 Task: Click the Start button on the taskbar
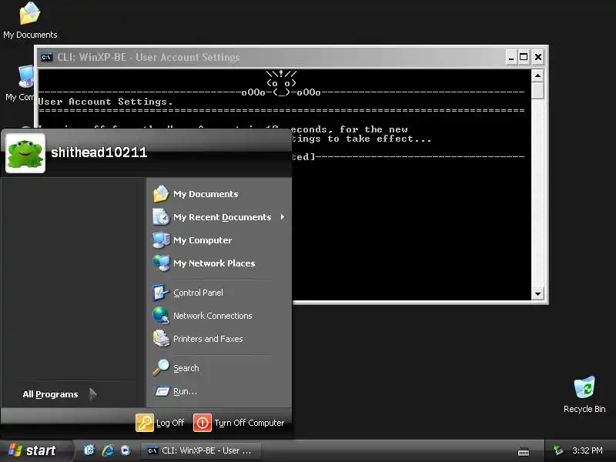click(36, 450)
